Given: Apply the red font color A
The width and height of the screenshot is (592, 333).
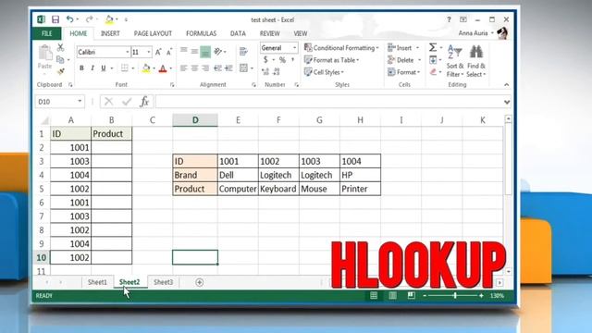Looking at the screenshot, I should click(163, 68).
